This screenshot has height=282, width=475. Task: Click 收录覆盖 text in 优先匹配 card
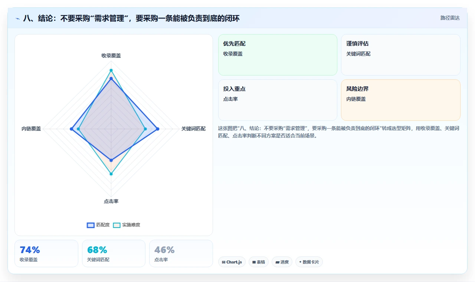[x=233, y=54]
